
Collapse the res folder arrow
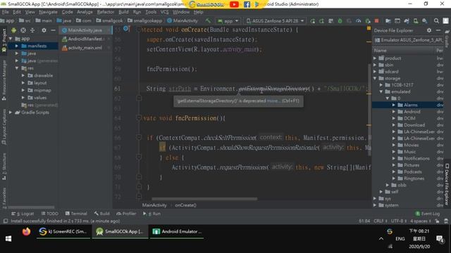[x=17, y=68]
